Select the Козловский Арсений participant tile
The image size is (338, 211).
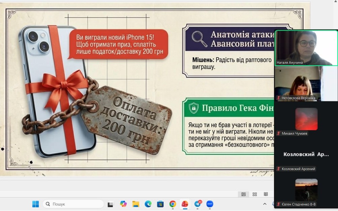pos(306,154)
